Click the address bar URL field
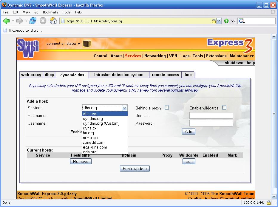The height and width of the screenshot is (207, 278). coord(138,21)
